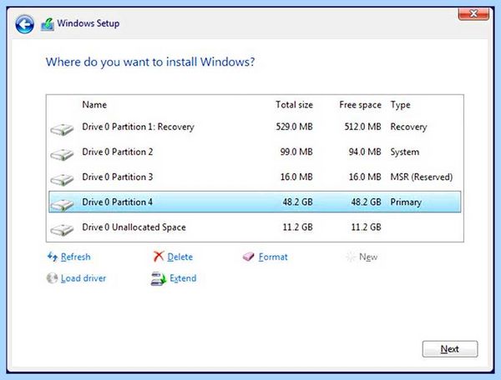Screen dimensions: 501x380
Task: Click the 529.0 MB total size value
Action: (294, 127)
